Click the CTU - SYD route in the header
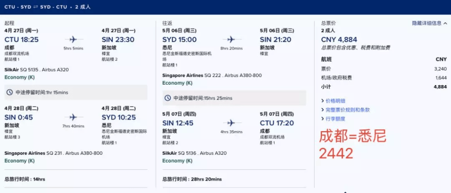The width and height of the screenshot is (451, 193). click(x=18, y=7)
